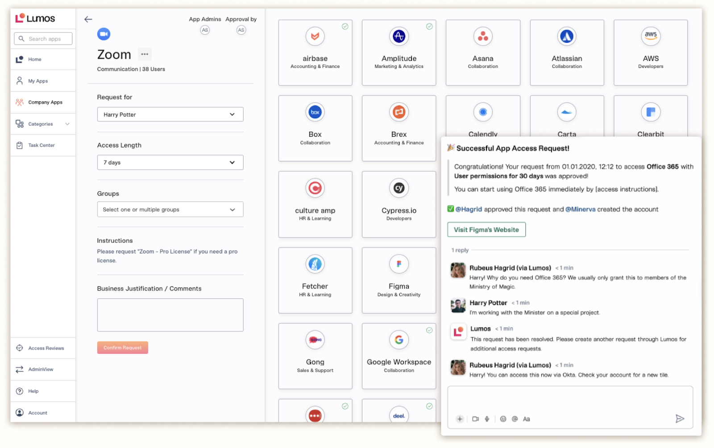
Task: Open the Google Workspace app card
Action: (x=399, y=356)
